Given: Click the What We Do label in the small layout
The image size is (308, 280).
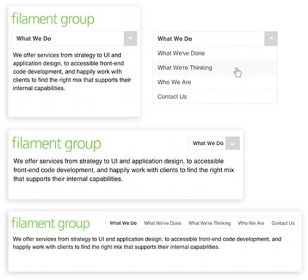Looking at the screenshot, I should [x=34, y=39].
